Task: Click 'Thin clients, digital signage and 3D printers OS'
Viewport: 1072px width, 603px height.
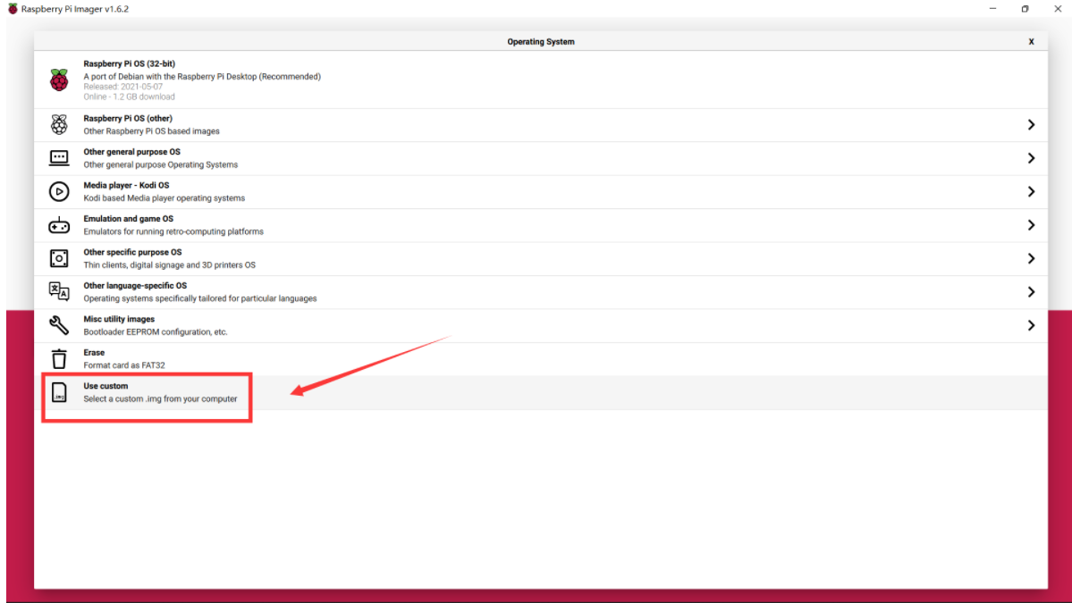Action: click(x=170, y=265)
